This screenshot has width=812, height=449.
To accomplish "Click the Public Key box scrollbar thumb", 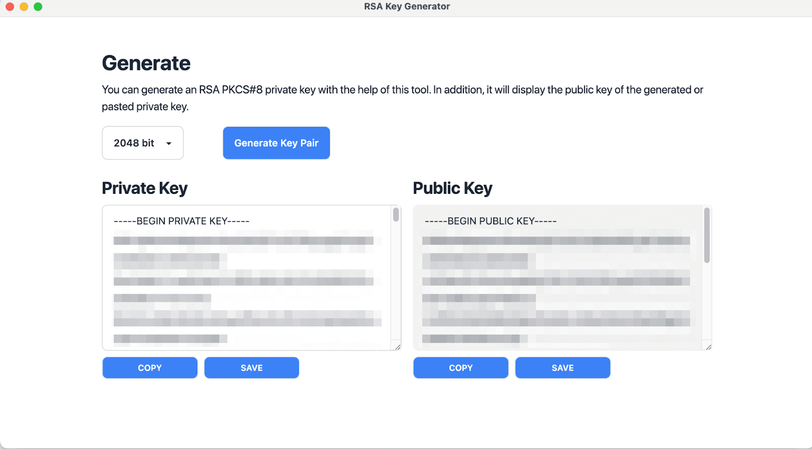I will click(x=706, y=235).
